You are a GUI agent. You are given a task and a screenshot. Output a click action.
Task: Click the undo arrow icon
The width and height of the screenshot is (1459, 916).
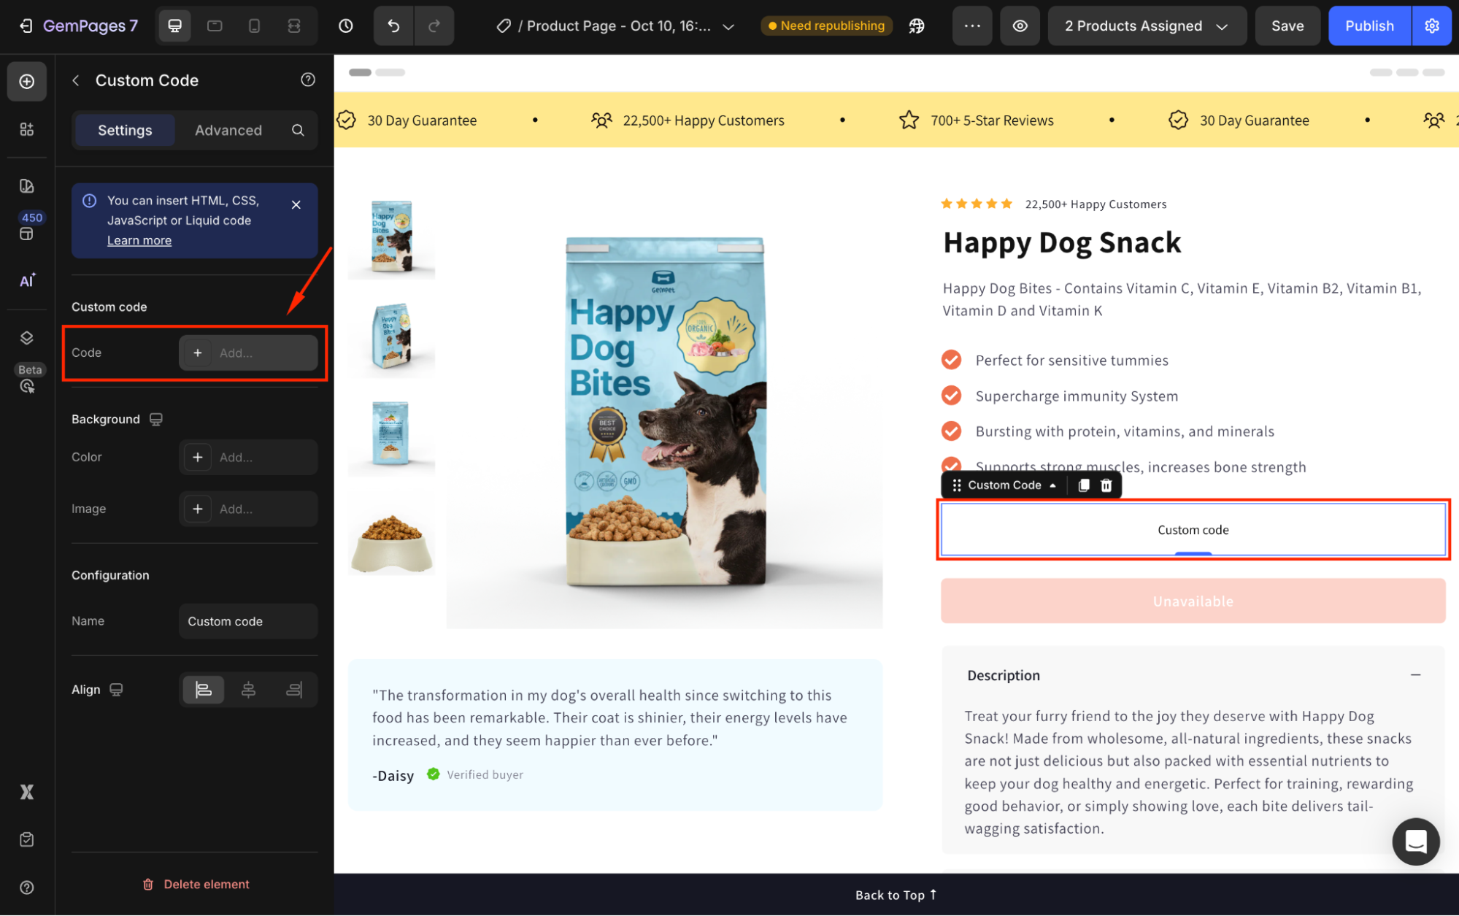[x=393, y=26]
